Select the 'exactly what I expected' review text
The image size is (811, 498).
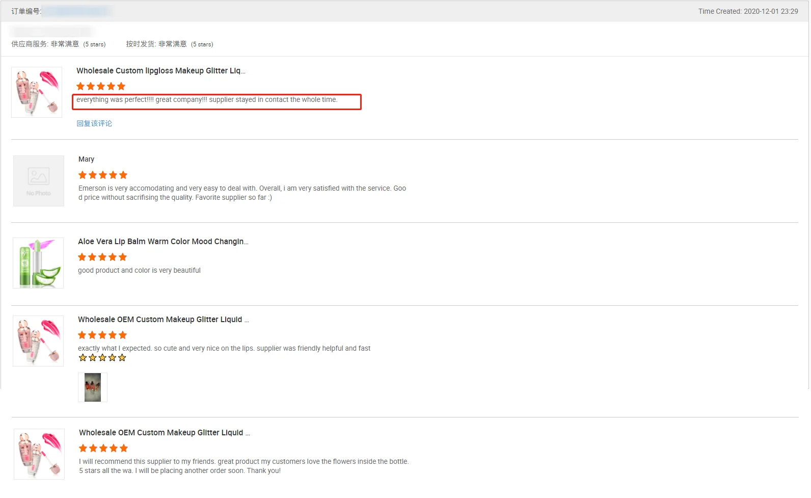tap(224, 349)
